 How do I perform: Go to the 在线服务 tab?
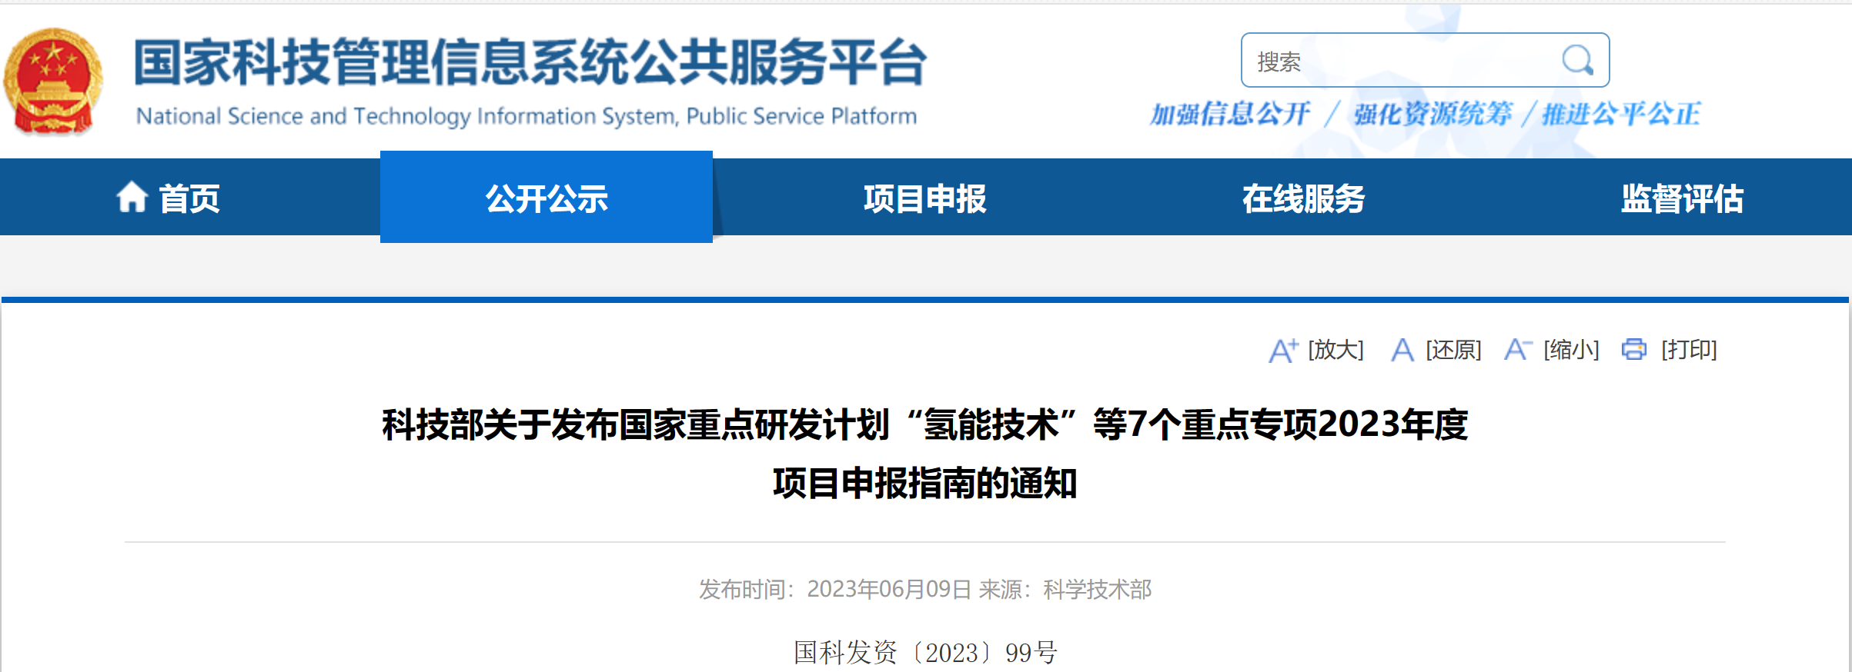1303,197
